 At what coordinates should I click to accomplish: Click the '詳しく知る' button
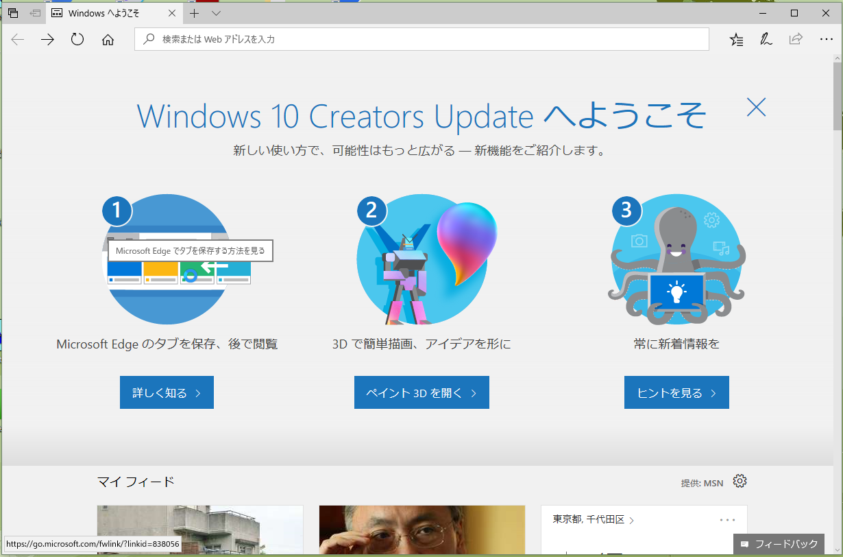coord(167,393)
